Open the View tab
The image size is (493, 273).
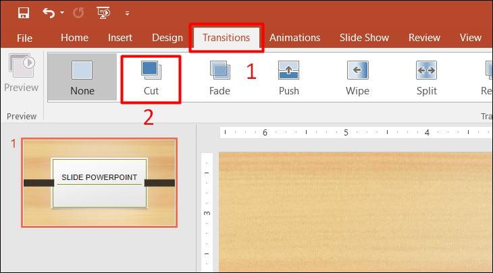470,38
